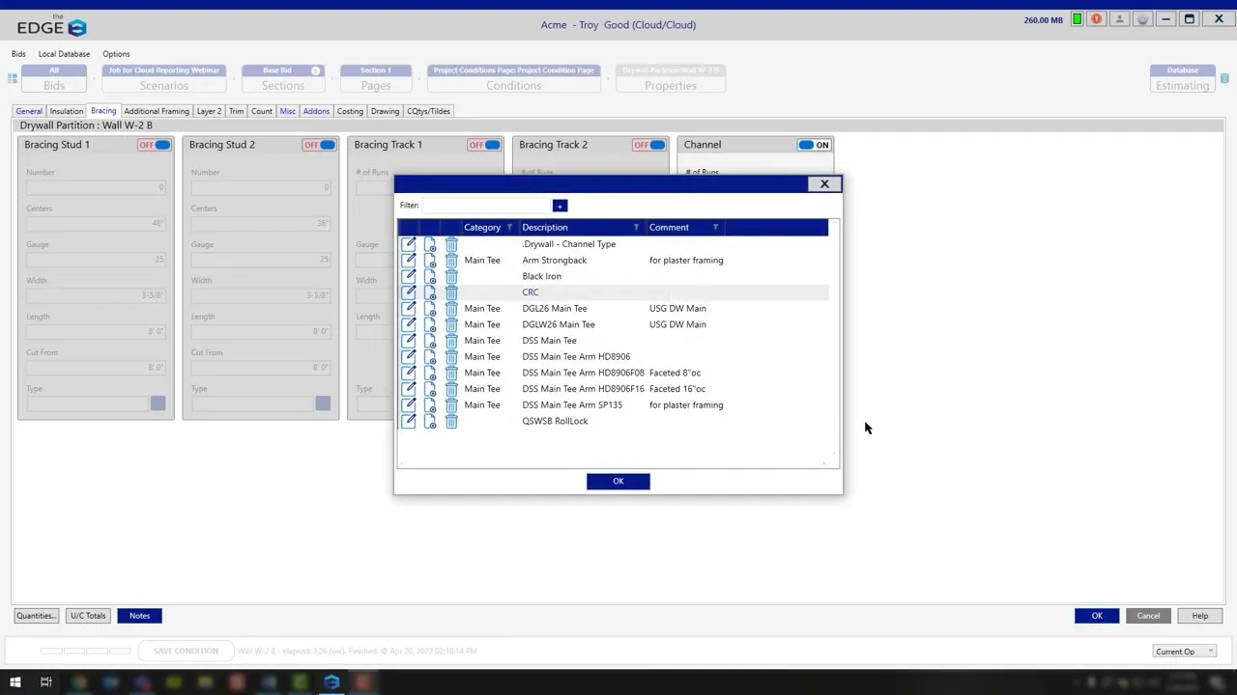1237x695 pixels.
Task: Turn off the Channel toggle
Action: coord(813,145)
